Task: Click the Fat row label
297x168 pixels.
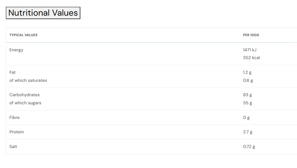Action: tap(13, 72)
